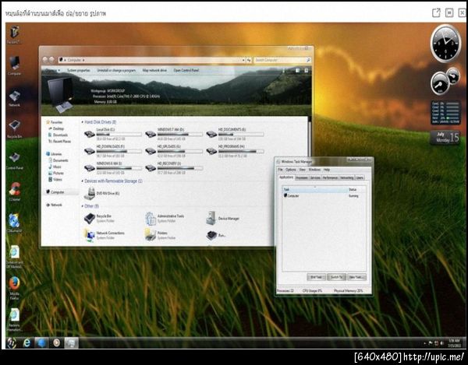Open the Help menu in Task Manager
The image size is (468, 365).
(x=327, y=170)
